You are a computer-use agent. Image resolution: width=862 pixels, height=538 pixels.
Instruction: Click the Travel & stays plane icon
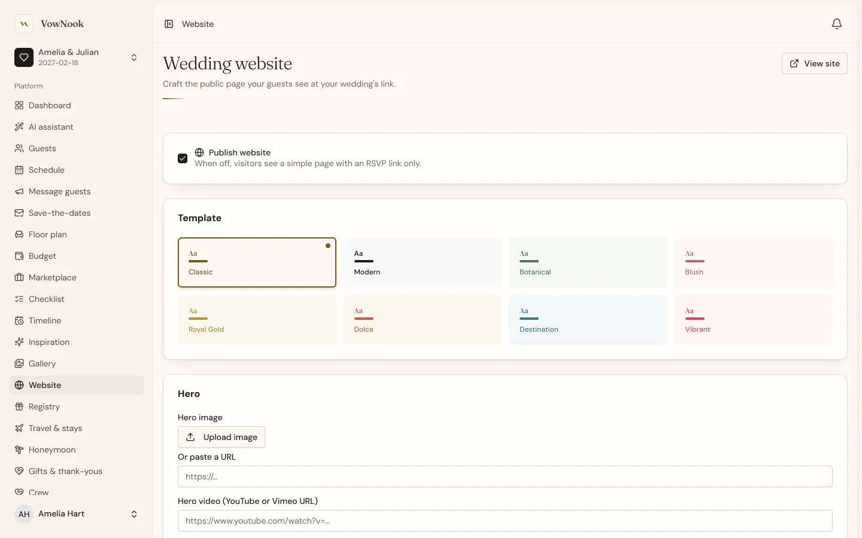(19, 428)
